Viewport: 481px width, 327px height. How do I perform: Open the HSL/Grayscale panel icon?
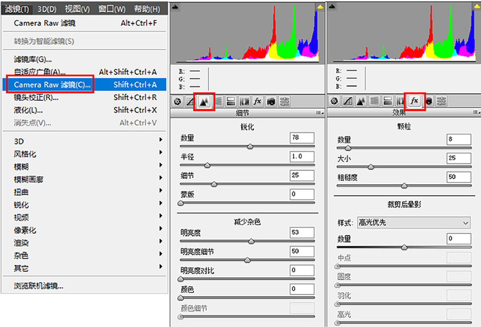tap(218, 101)
